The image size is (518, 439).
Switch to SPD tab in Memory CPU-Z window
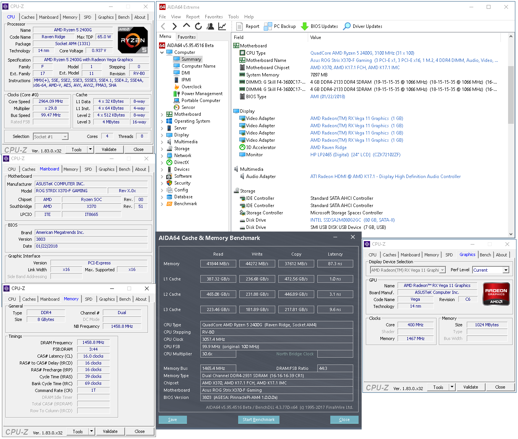[x=89, y=299]
